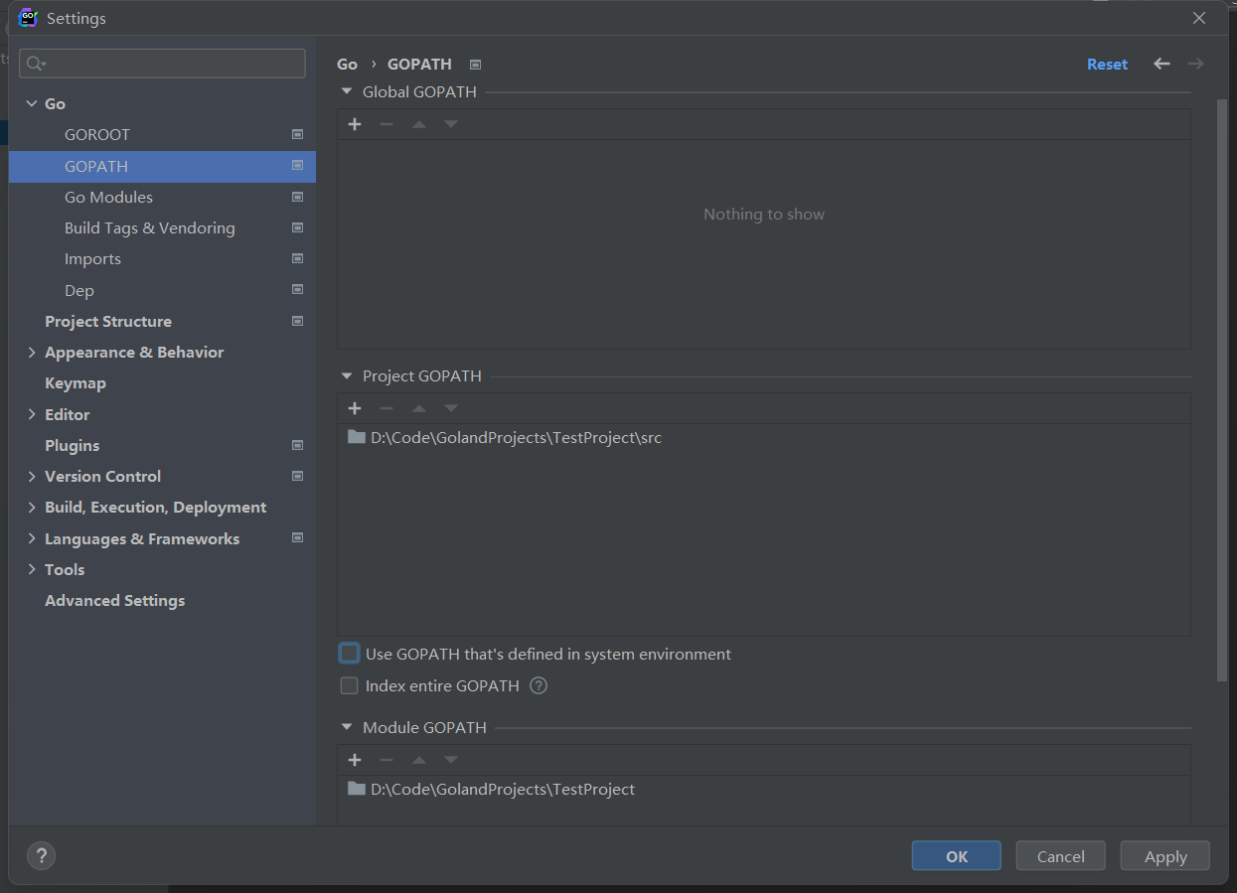The image size is (1237, 893).
Task: Move down arrow in Module GOPATH toolbar
Action: (451, 760)
